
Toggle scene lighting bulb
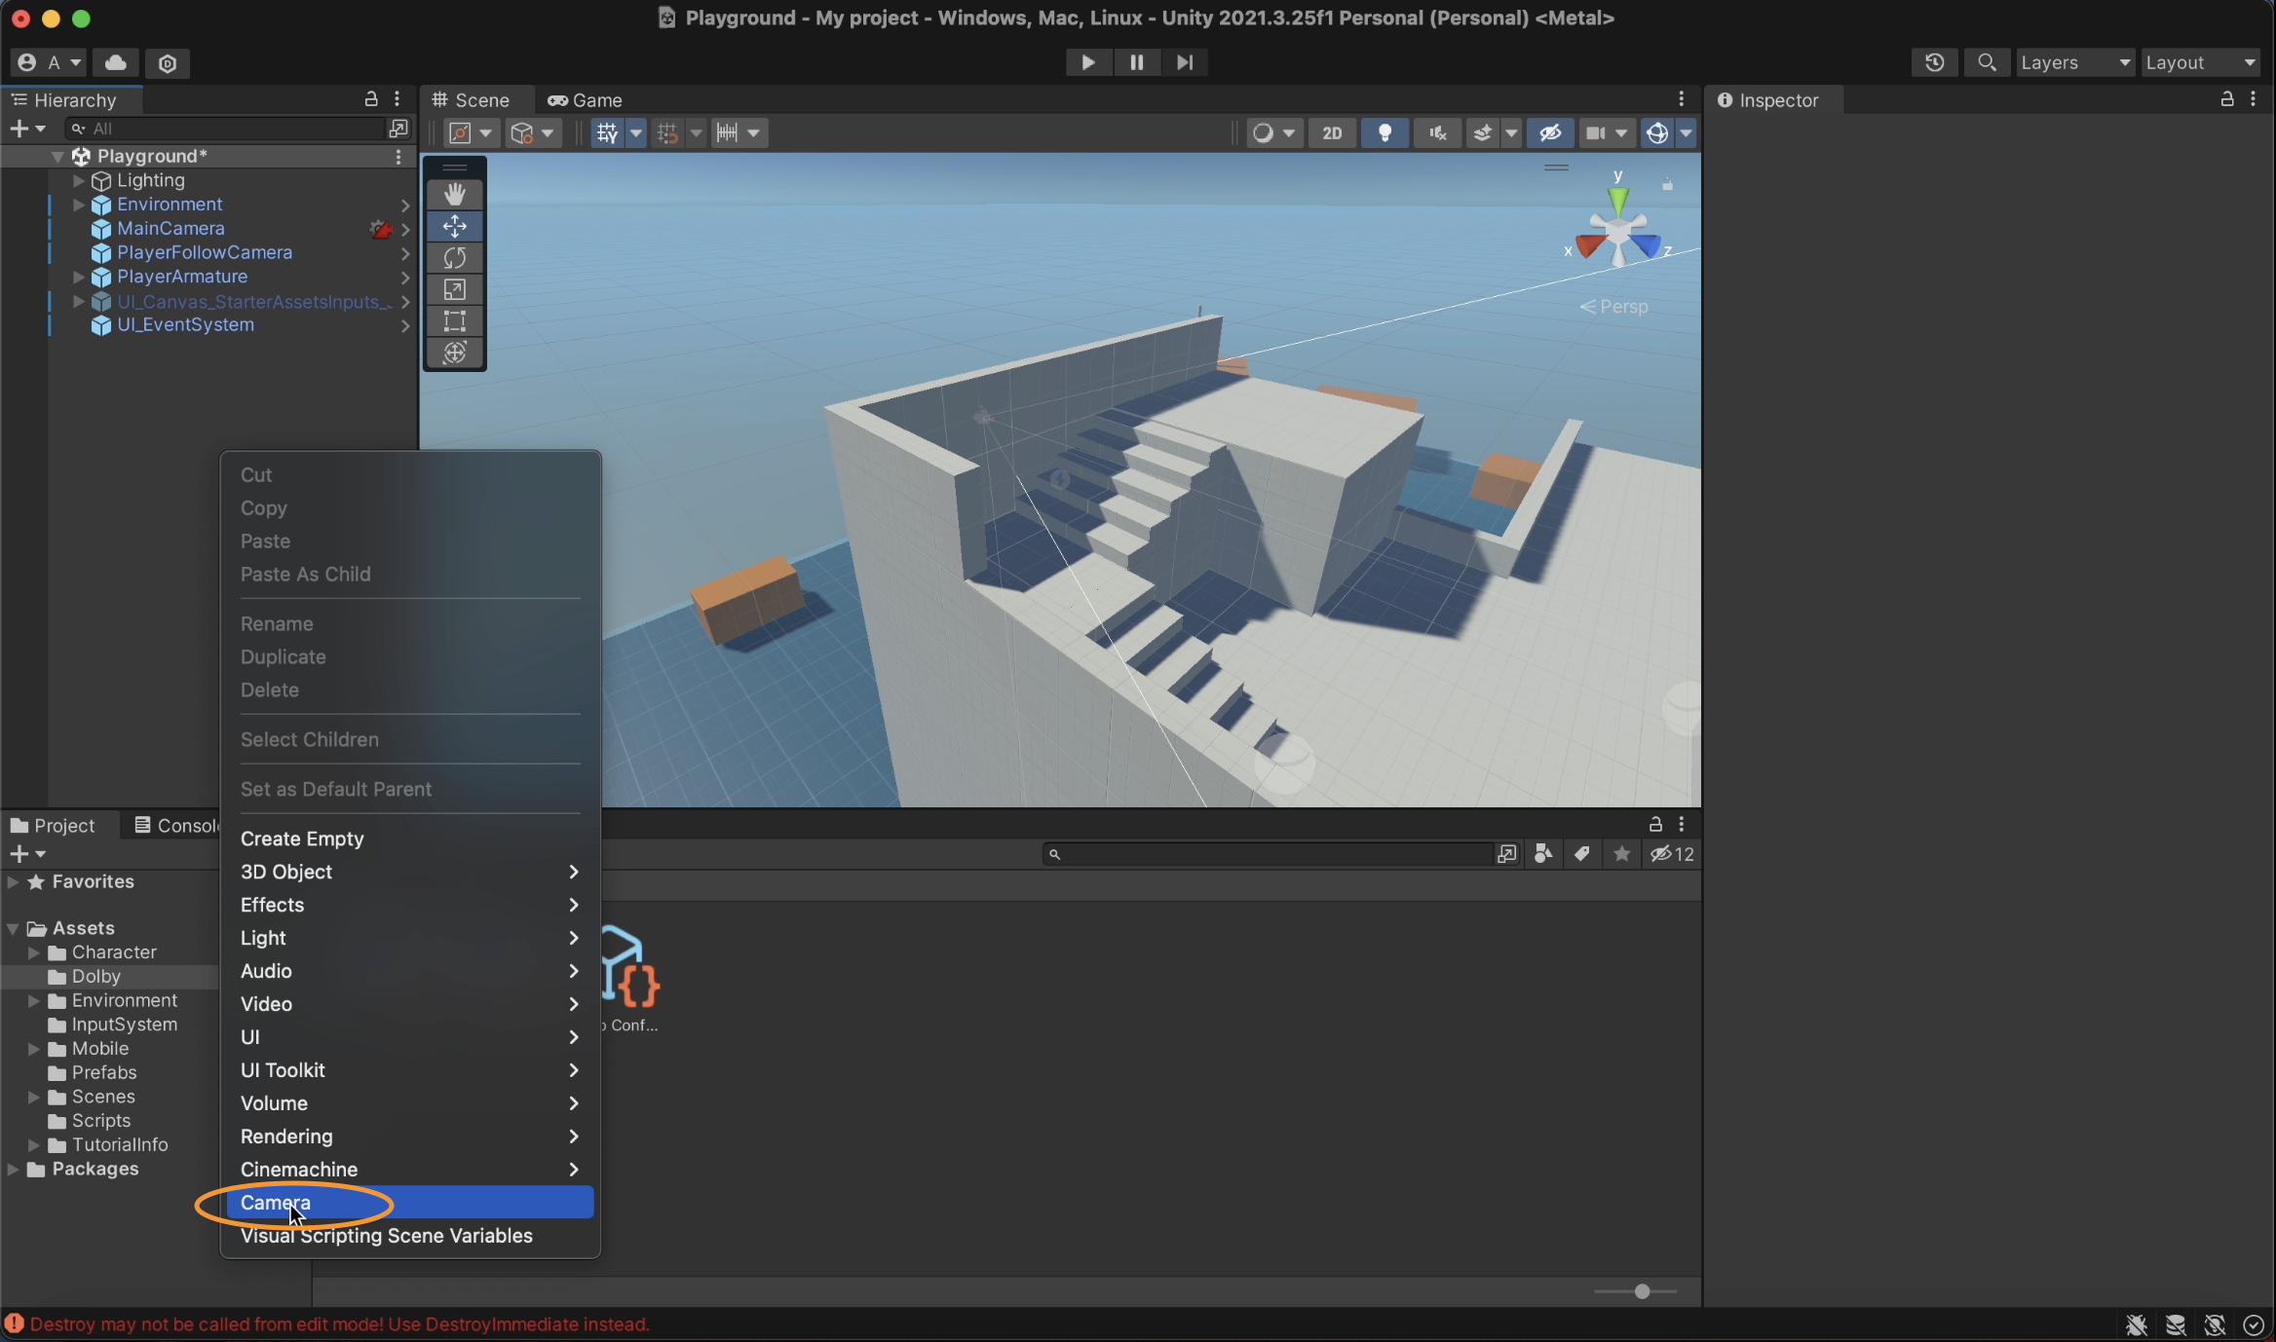coord(1384,133)
